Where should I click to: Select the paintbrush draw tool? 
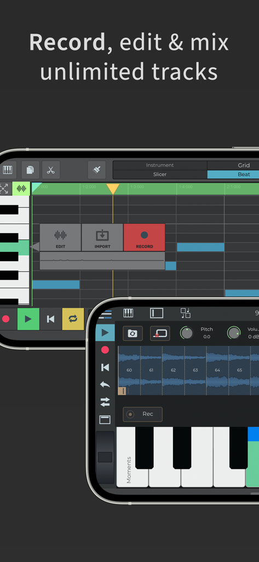click(96, 170)
